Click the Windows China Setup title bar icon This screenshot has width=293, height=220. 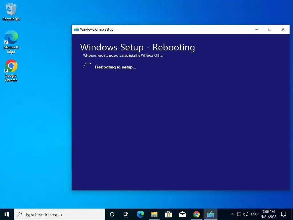point(76,30)
